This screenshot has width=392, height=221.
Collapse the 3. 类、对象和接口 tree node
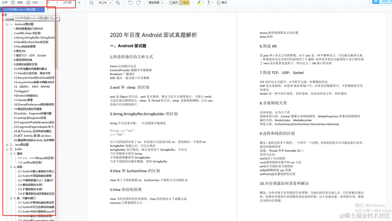click(x=11, y=198)
